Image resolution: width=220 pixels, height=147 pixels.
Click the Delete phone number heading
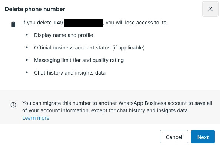(35, 9)
